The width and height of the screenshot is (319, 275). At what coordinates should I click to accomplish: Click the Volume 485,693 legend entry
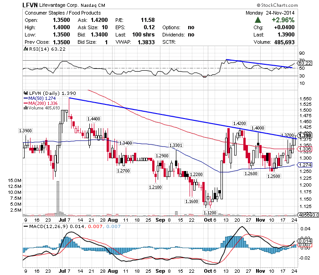44,108
